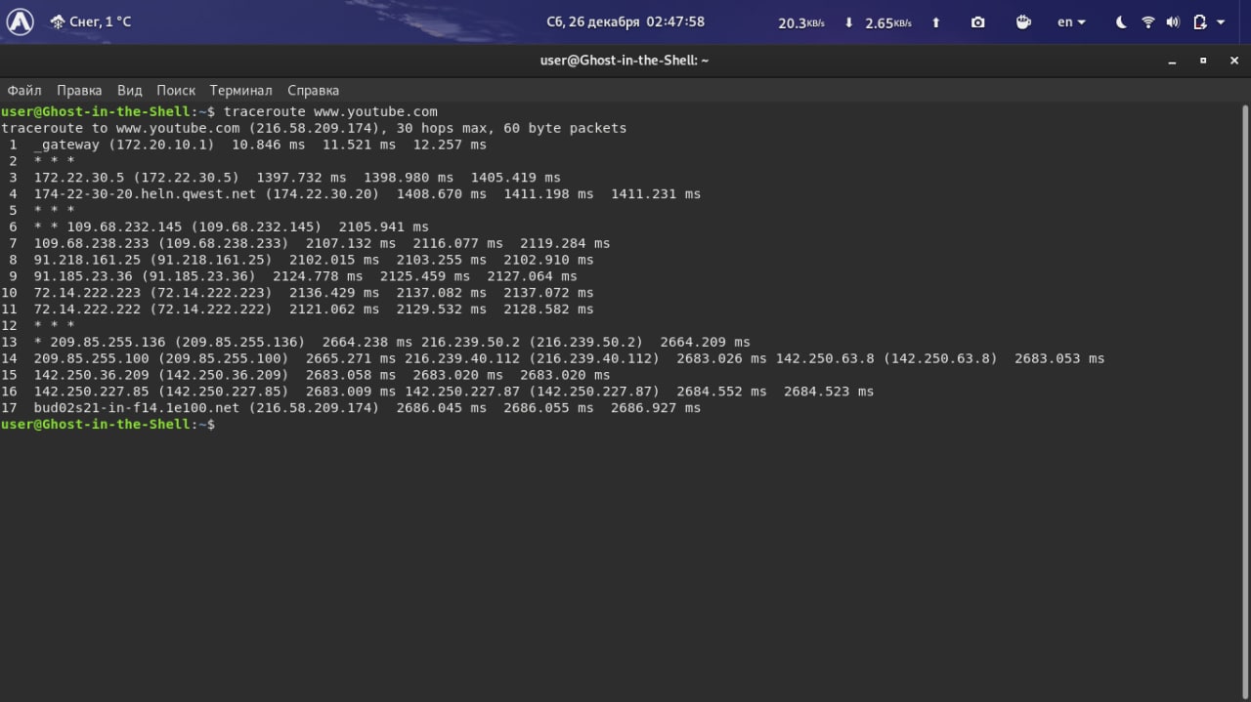Open the Wi-Fi indicator

(1148, 22)
